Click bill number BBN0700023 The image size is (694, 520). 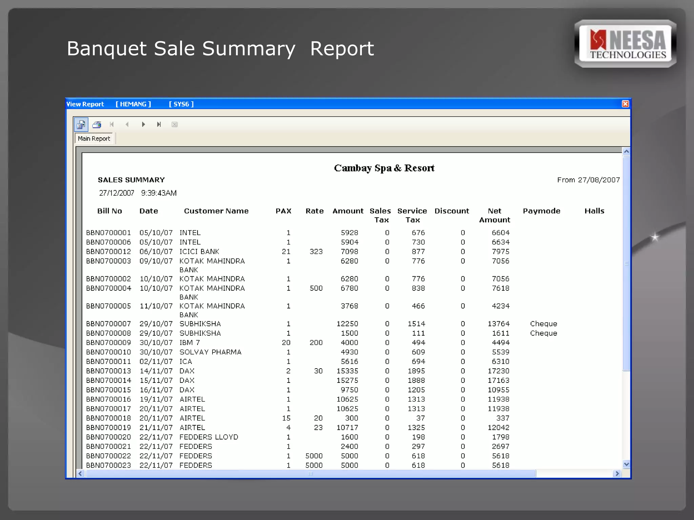point(108,465)
